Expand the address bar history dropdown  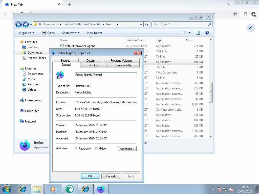(141, 24)
